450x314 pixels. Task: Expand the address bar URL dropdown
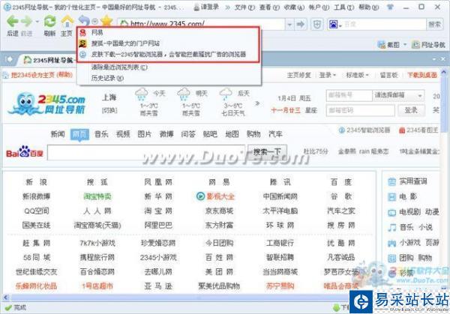pos(289,25)
